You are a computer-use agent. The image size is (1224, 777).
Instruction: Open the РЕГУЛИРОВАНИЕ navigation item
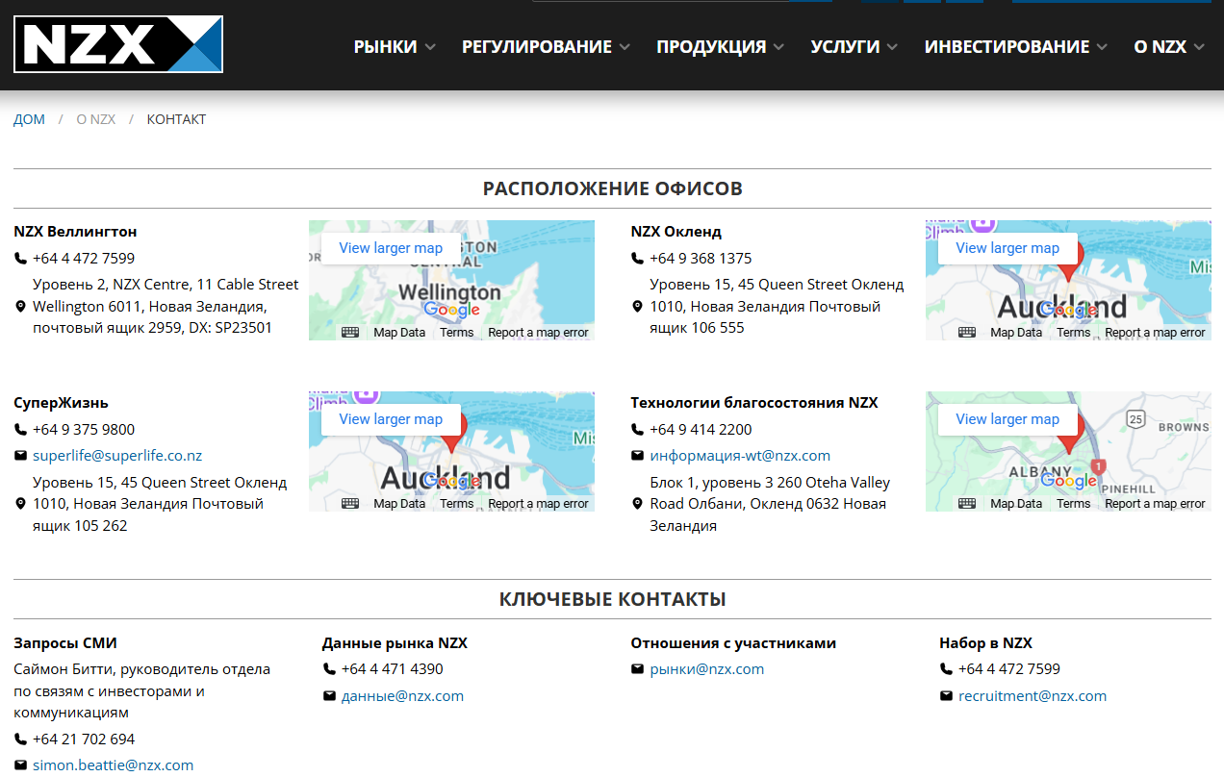537,46
